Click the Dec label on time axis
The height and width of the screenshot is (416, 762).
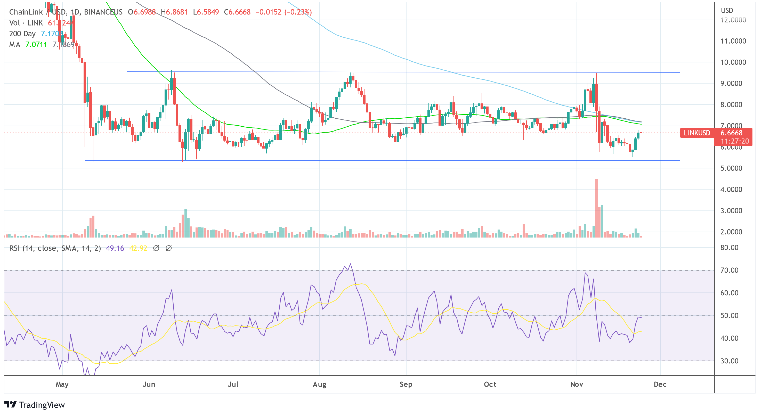point(660,384)
